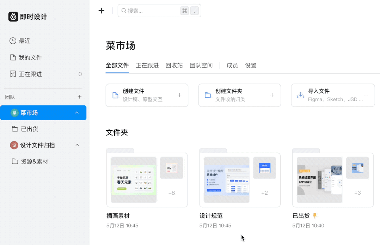Click the command key shortcut badge
Screen dimensions: 380x245
(x=185, y=11)
